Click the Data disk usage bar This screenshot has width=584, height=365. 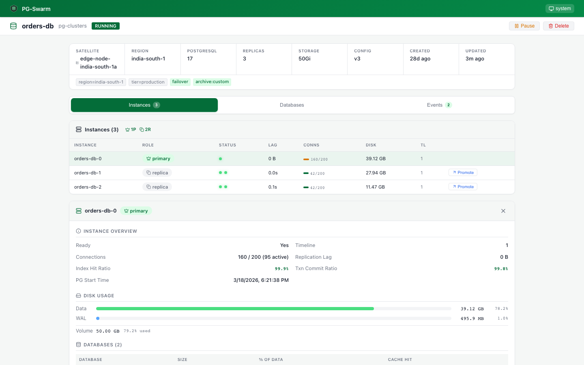coord(274,309)
